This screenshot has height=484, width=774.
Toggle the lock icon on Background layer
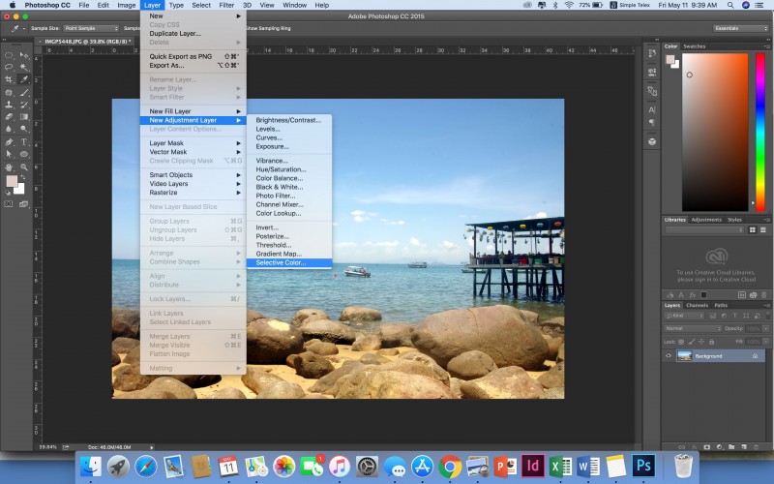[x=756, y=356]
